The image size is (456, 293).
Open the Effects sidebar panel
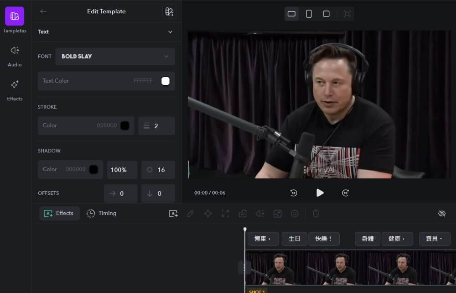pos(15,89)
